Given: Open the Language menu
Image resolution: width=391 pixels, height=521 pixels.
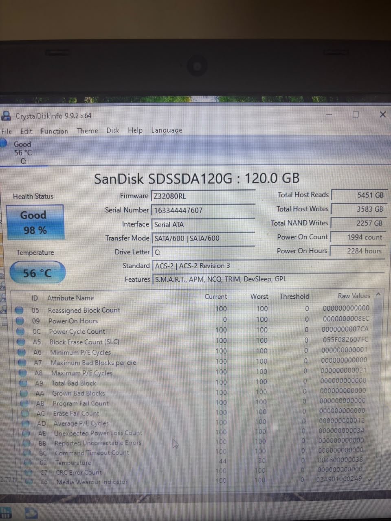Looking at the screenshot, I should [166, 130].
